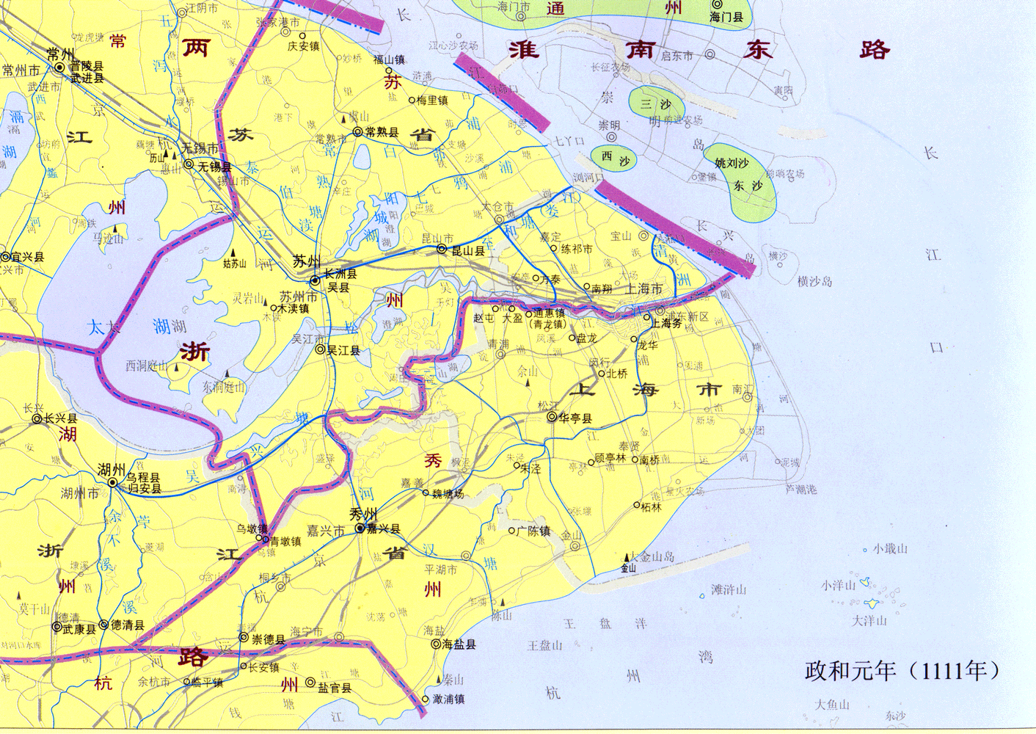The width and height of the screenshot is (1036, 734).
Task: Select the '朱泾' label beside its circle marker
Action: pyautogui.click(x=530, y=468)
